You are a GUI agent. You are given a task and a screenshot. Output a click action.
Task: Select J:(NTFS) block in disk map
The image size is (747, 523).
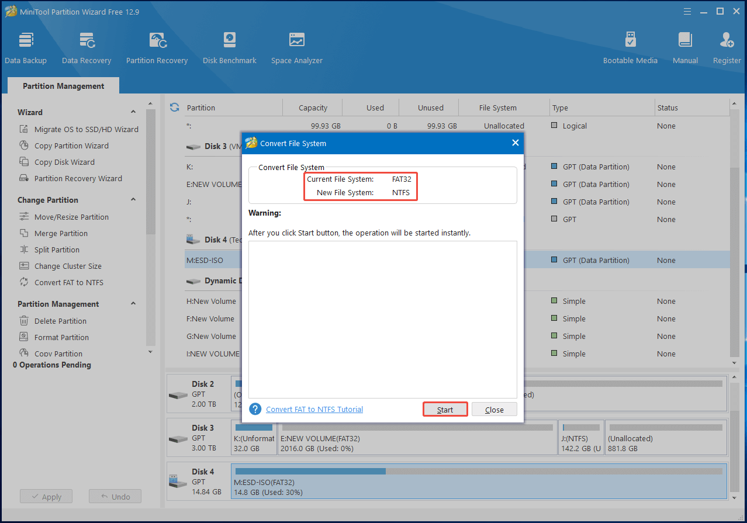pos(581,437)
